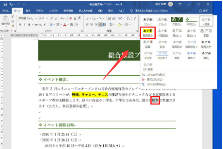
Task: Toggle character shading (gray A)
Action: (x=72, y=25)
